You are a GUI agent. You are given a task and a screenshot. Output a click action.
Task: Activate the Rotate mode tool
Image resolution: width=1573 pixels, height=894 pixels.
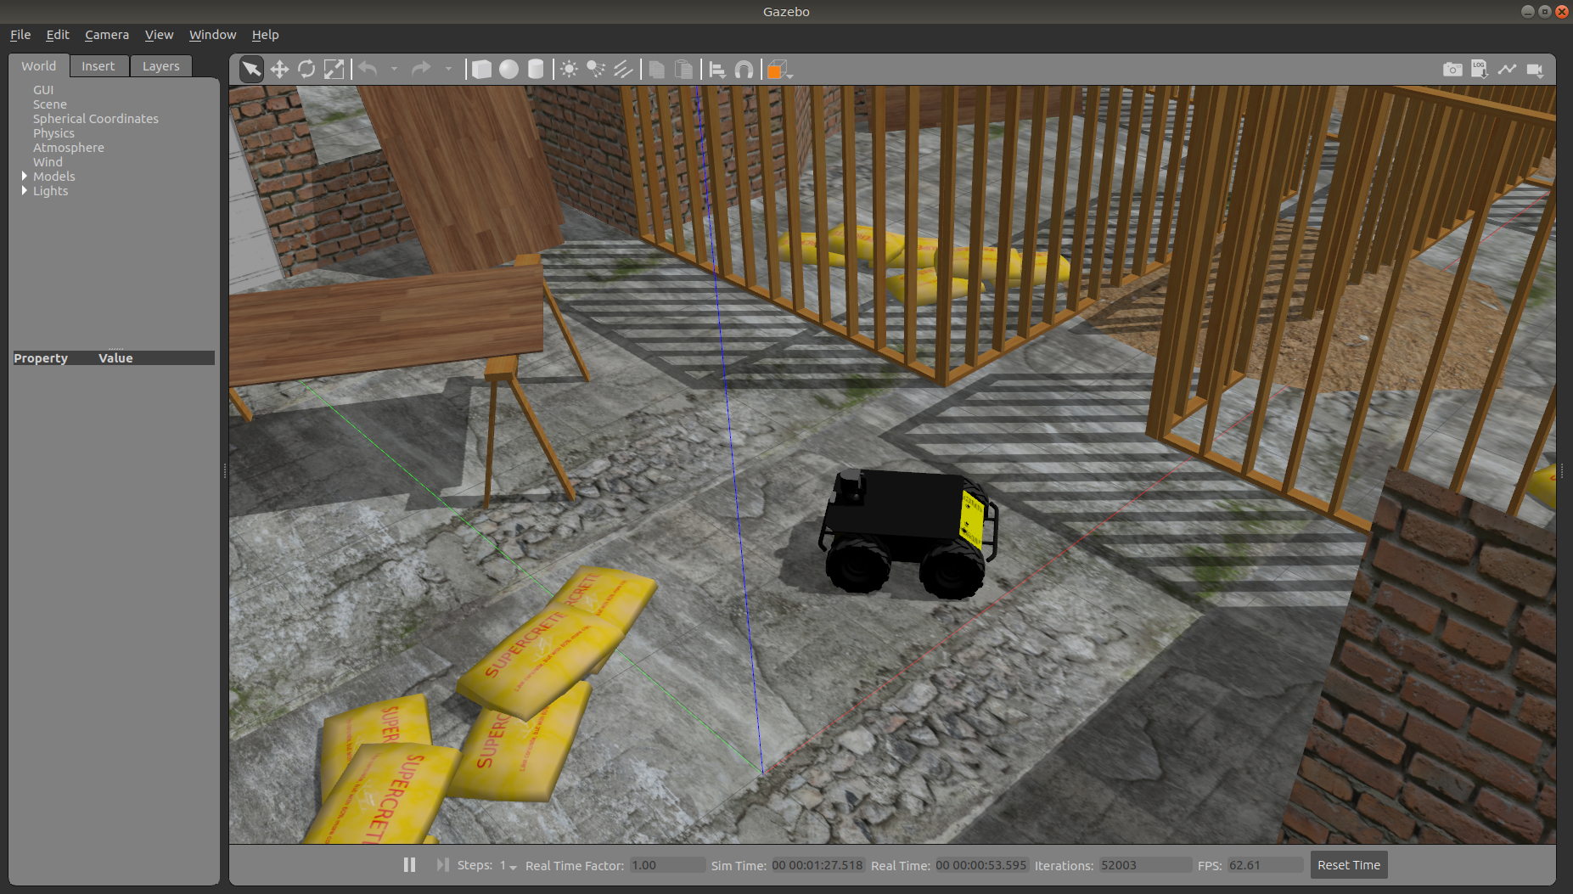(306, 70)
